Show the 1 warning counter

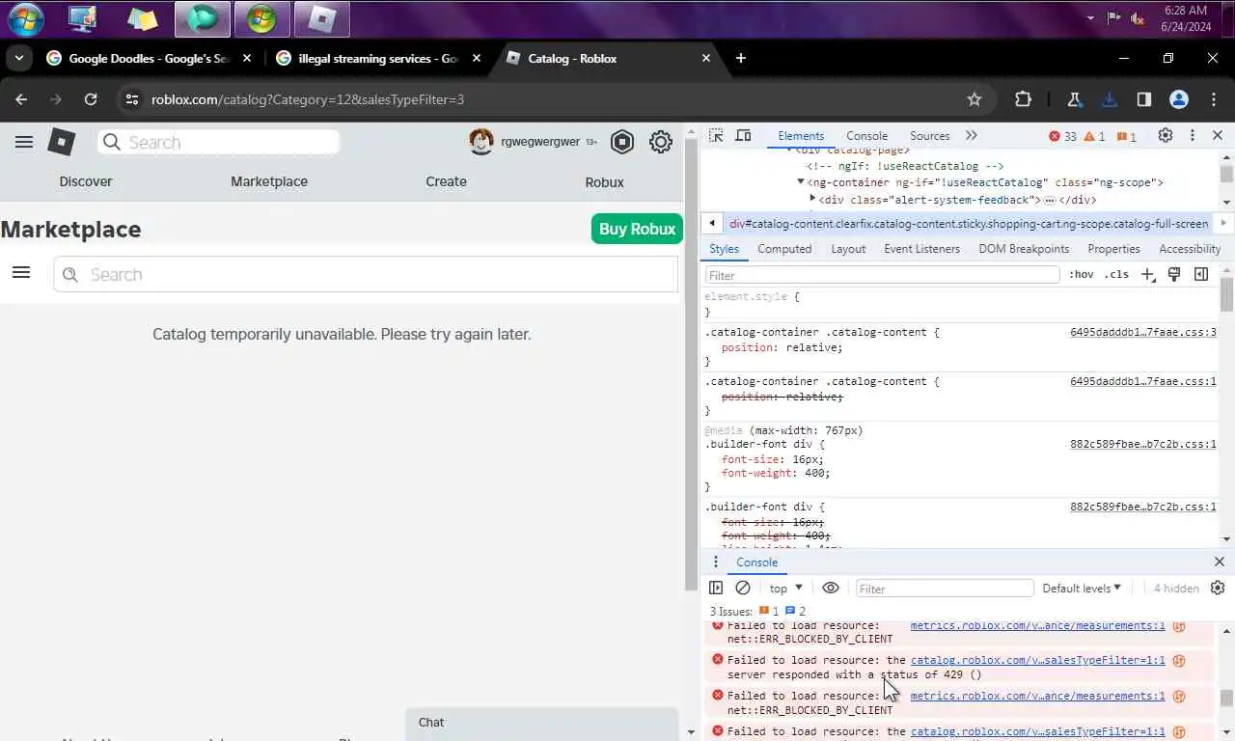point(1095,136)
